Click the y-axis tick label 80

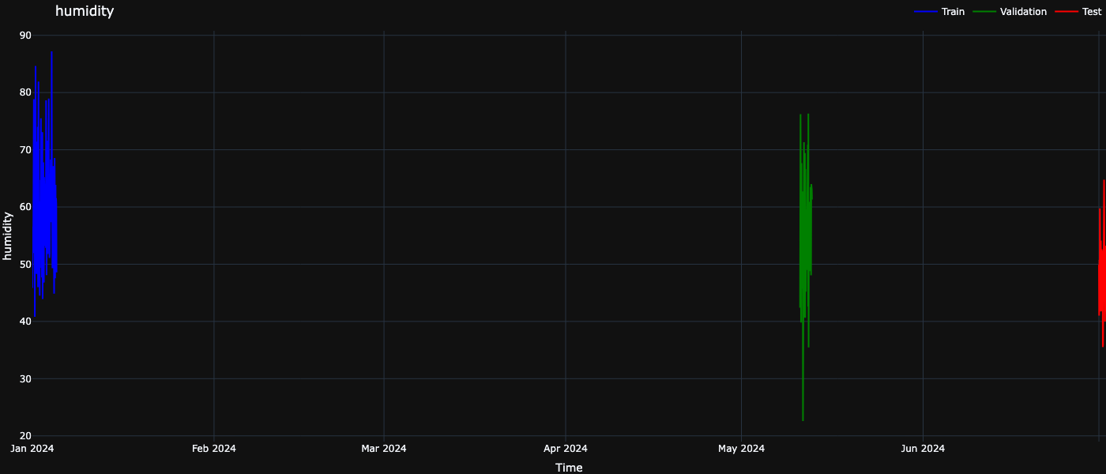click(x=25, y=92)
